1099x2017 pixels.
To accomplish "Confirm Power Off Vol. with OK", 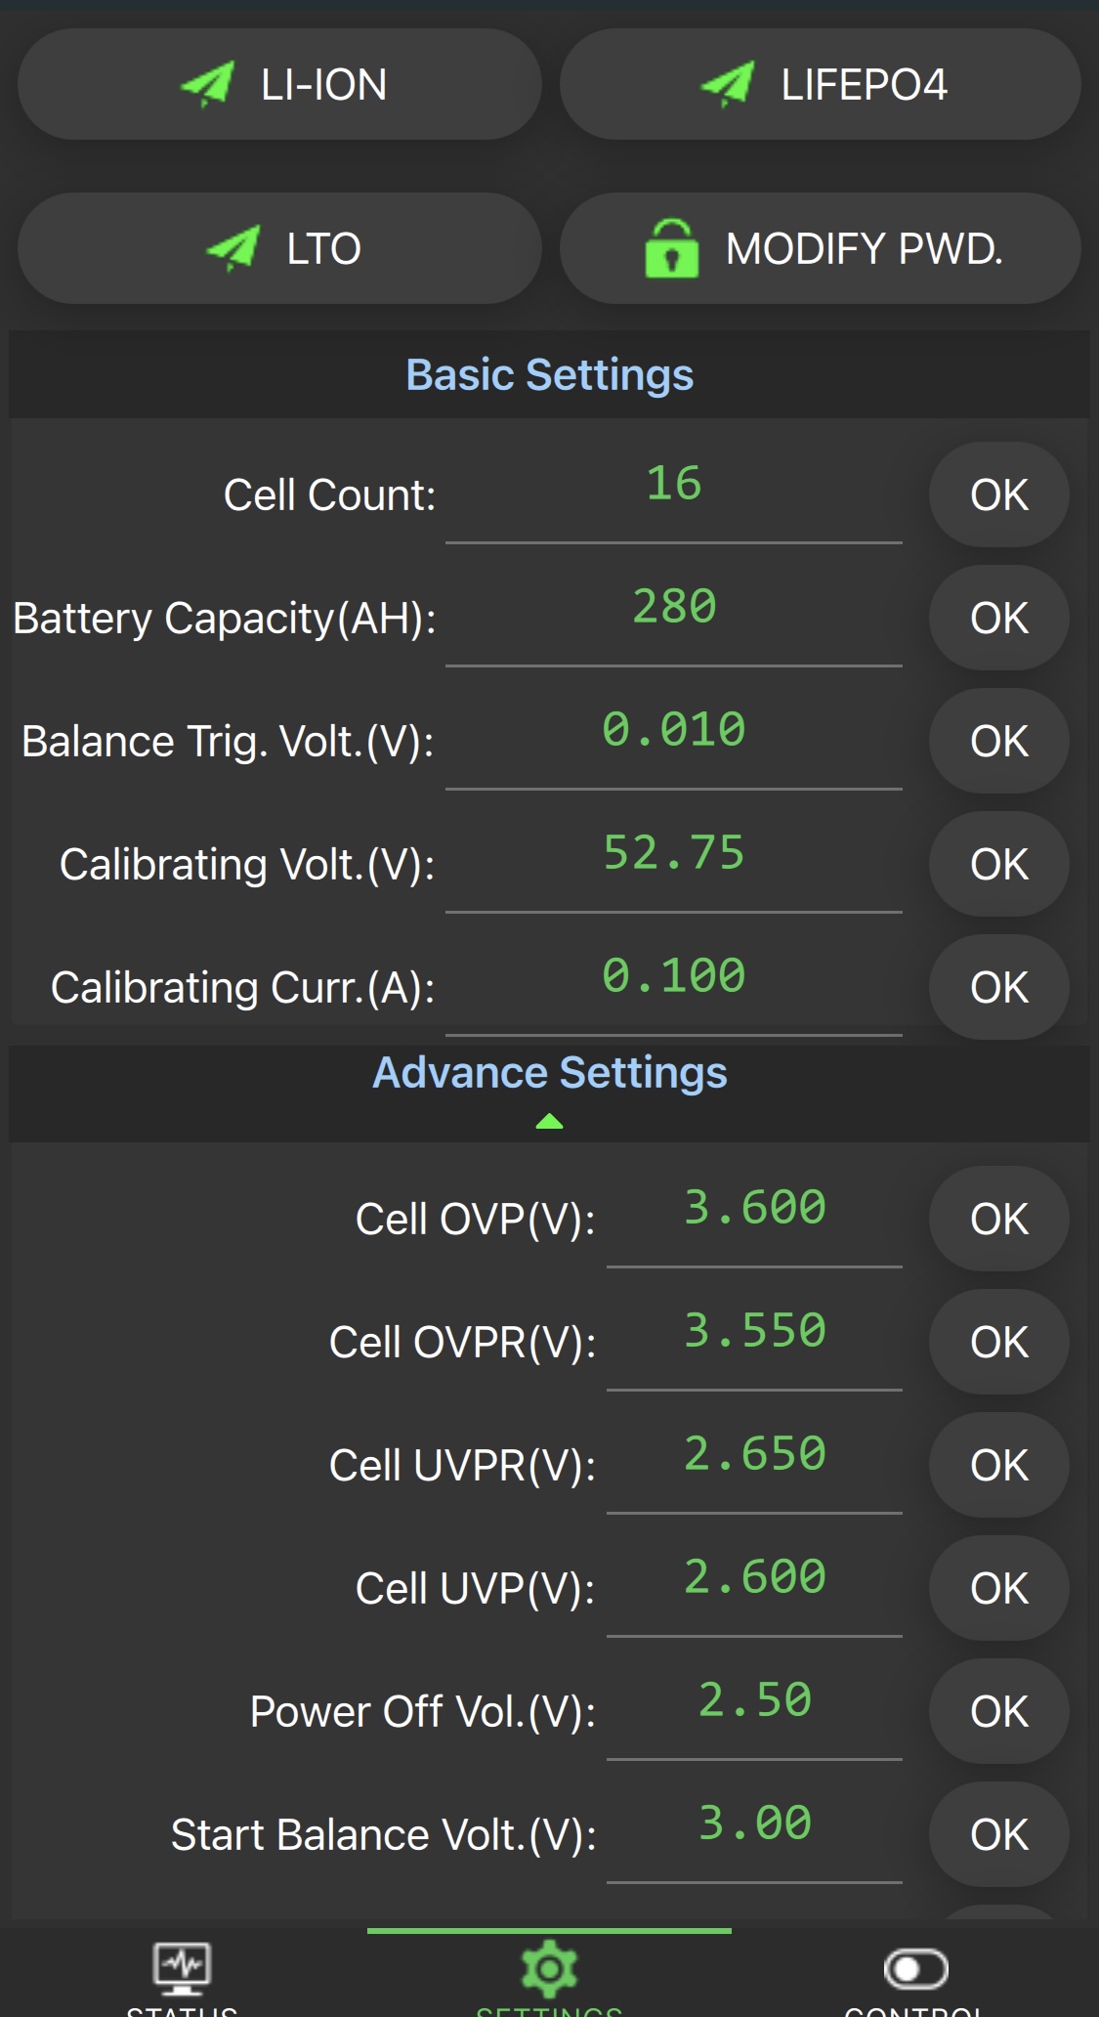I will pyautogui.click(x=998, y=1712).
